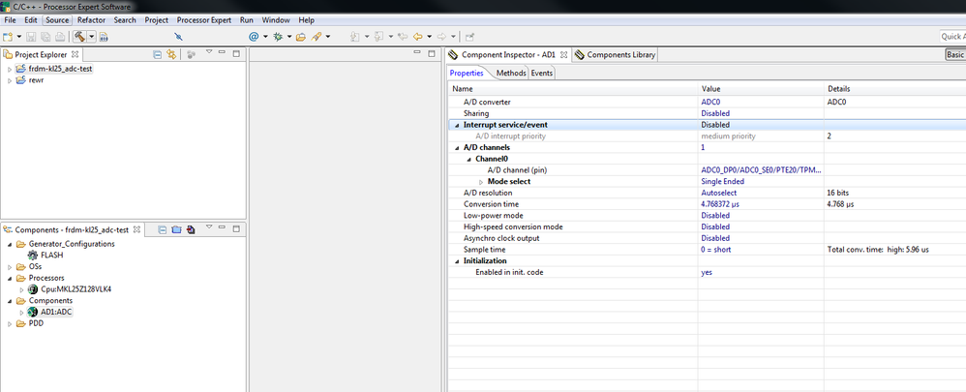Click the A/D resolution value Autoselect
This screenshot has width=966, height=392.
719,193
